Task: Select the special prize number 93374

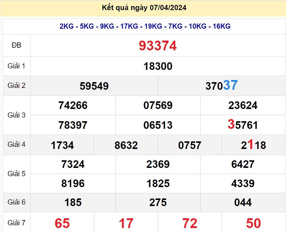Action: tap(158, 46)
